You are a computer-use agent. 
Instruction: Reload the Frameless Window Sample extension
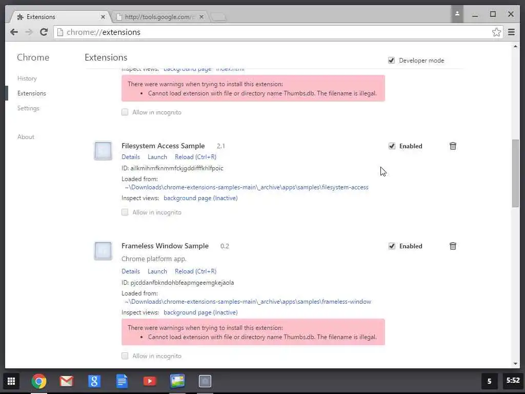(195, 271)
